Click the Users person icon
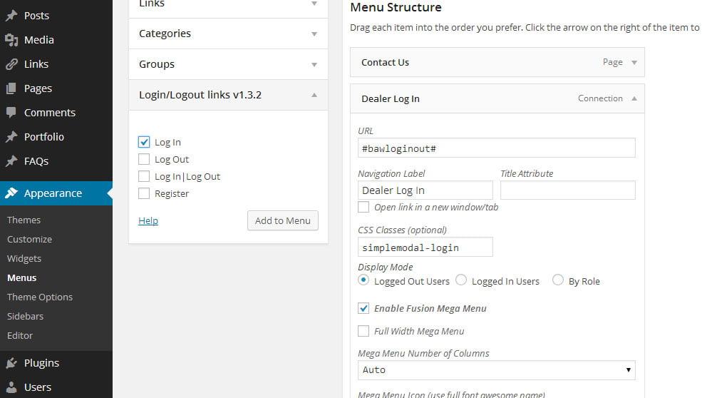 tap(11, 387)
